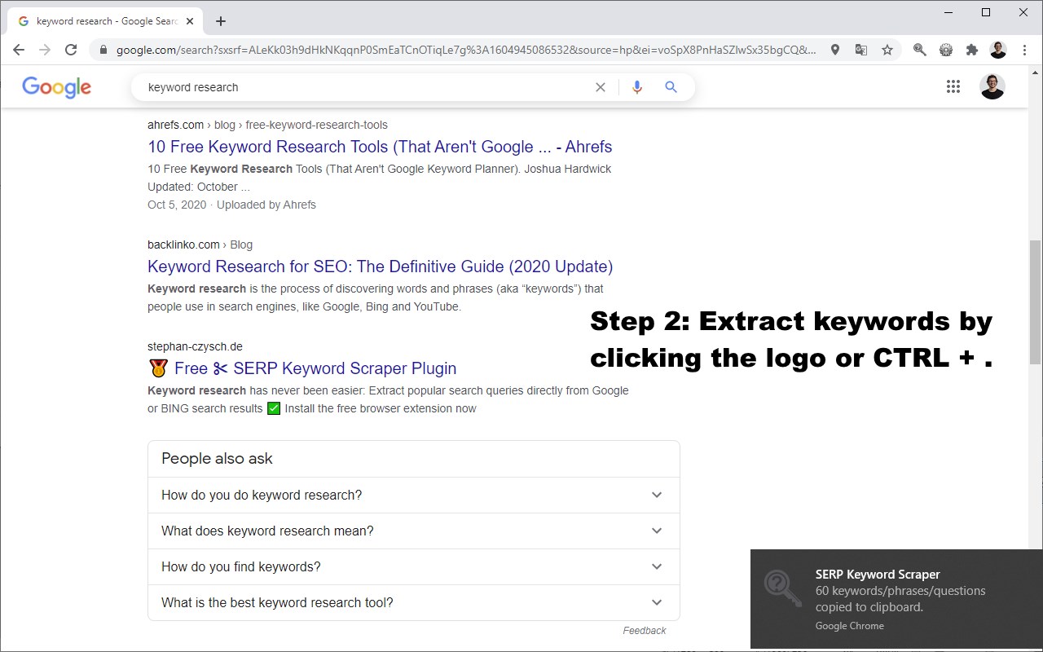Expand How do you do keyword research?

tap(414, 495)
